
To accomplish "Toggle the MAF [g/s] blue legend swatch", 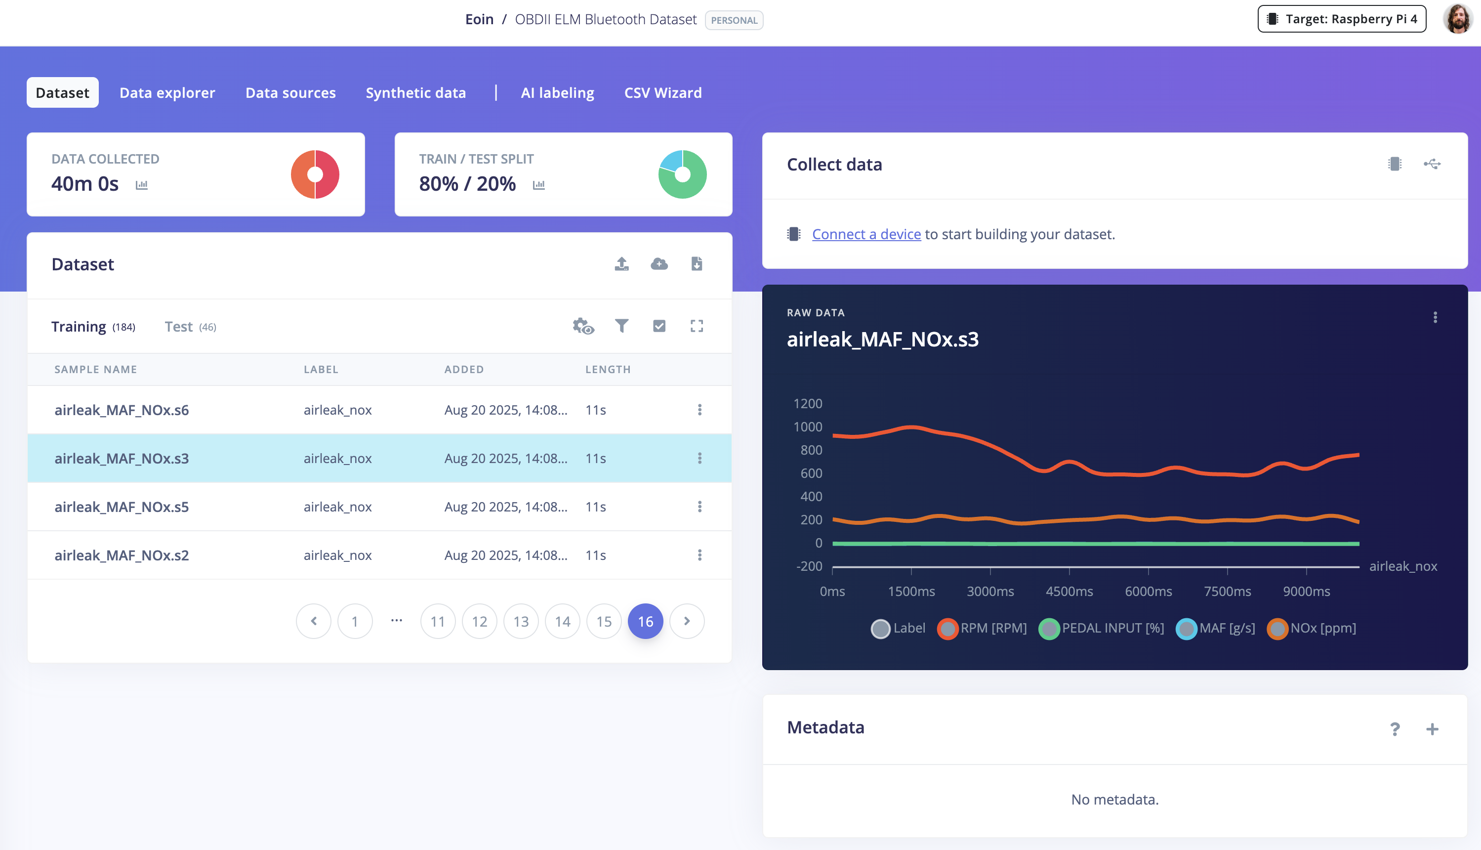I will coord(1186,629).
